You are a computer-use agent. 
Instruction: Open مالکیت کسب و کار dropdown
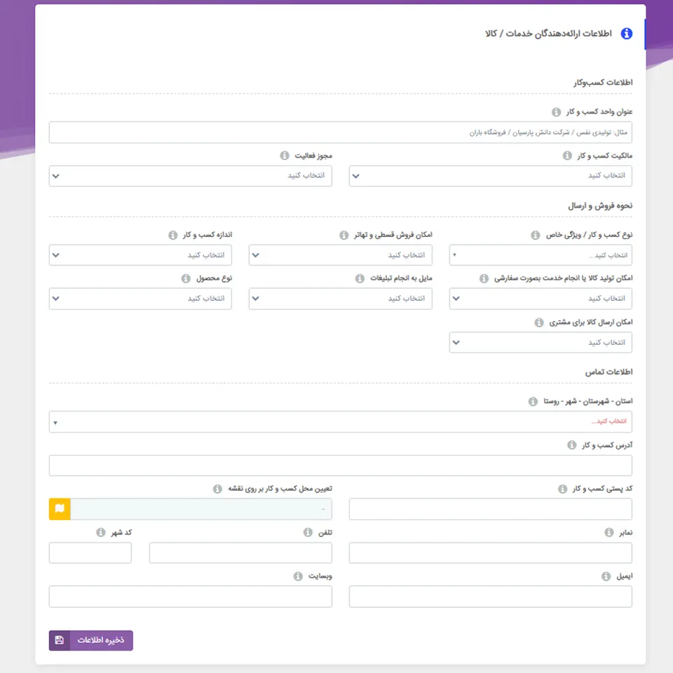(x=490, y=176)
